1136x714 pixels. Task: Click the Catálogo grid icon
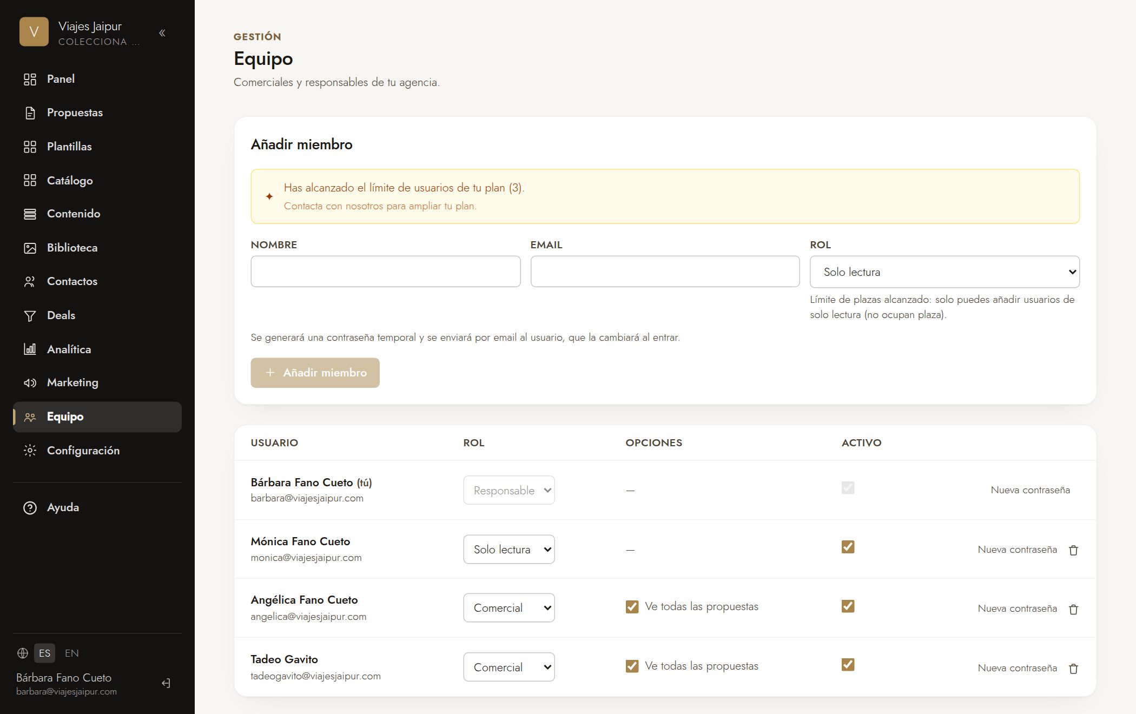click(30, 181)
